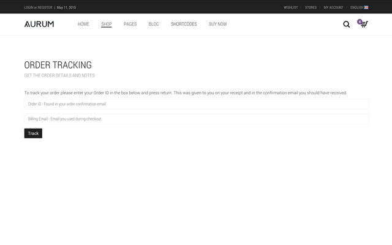Click the UK flag icon
Viewport: 392px width, 245px height.
pos(366,7)
